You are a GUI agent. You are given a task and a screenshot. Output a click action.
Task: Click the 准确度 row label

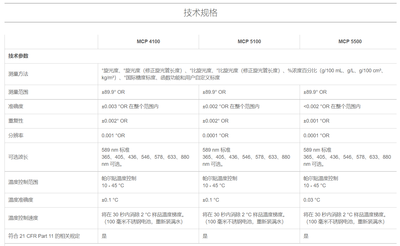[16, 106]
